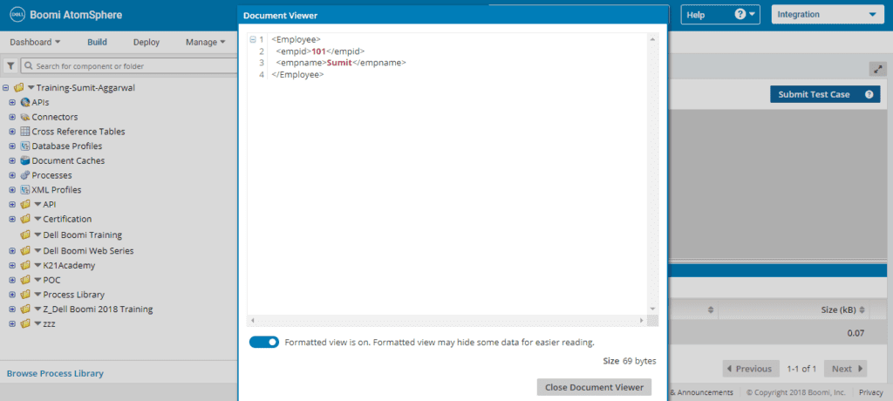893x401 pixels.
Task: Switch to the Deploy tab
Action: (147, 42)
